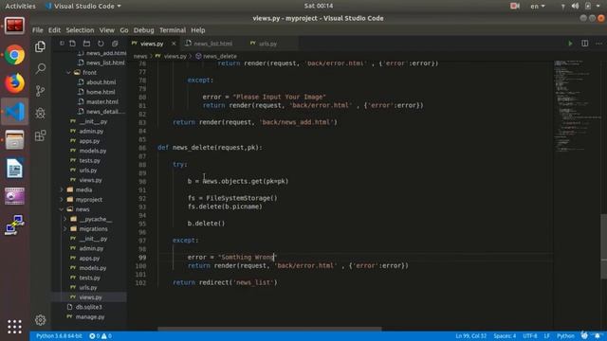
Task: Click the New File icon in explorer
Action: point(72,44)
